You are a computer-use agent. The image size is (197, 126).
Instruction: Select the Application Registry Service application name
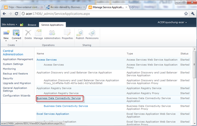pos(54,88)
